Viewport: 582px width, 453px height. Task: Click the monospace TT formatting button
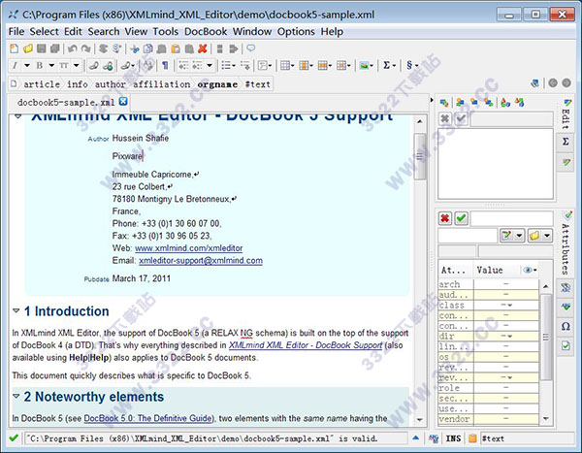point(64,66)
